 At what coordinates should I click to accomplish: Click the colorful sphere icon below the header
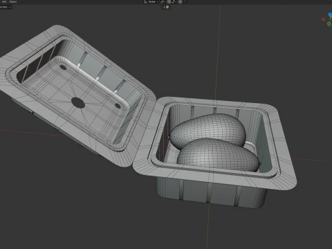tap(167, 7)
